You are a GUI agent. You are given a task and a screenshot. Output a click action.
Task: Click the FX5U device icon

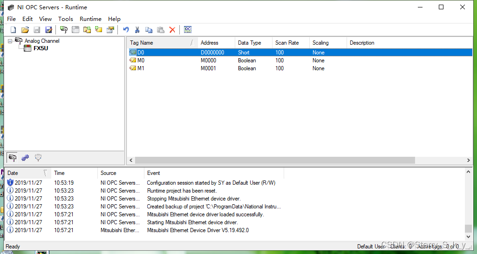click(x=27, y=48)
